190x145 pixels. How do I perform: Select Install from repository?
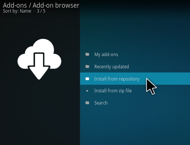tap(135, 79)
